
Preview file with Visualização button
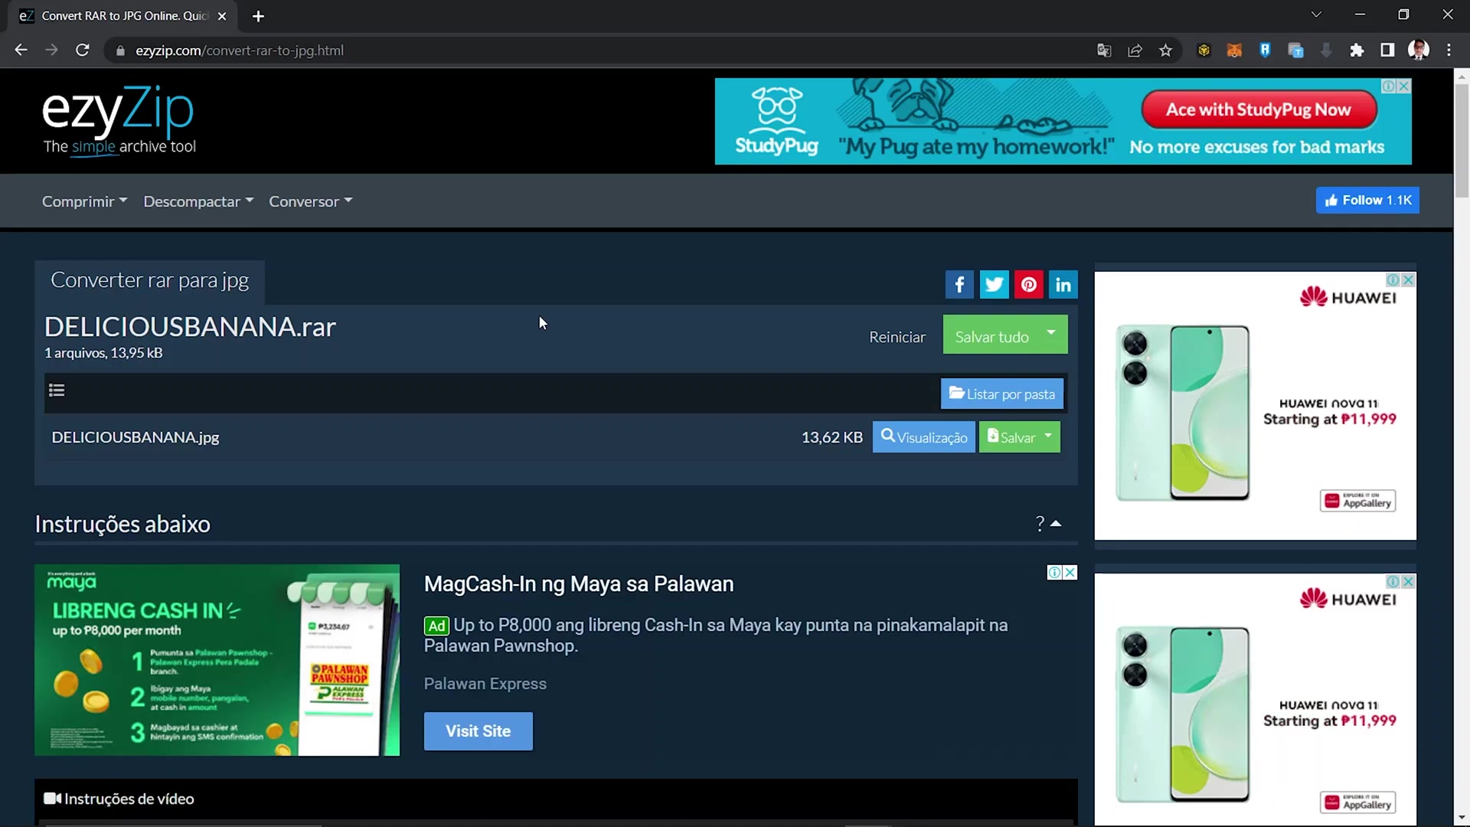[x=924, y=437]
